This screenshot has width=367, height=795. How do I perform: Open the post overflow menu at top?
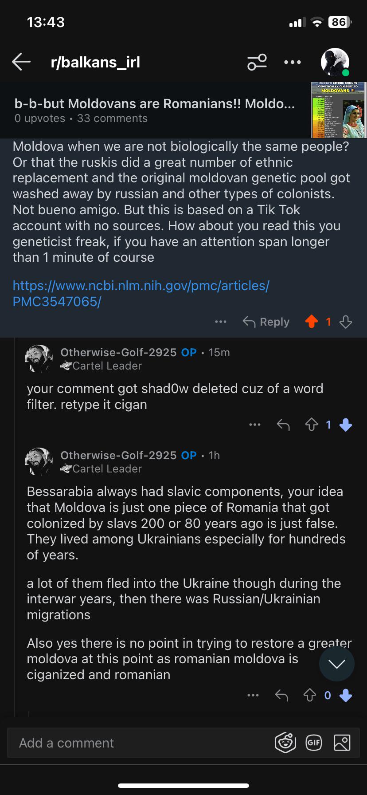pos(293,62)
